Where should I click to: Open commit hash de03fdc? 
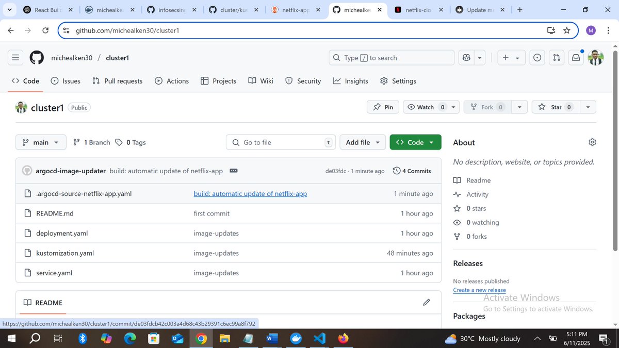pos(336,171)
